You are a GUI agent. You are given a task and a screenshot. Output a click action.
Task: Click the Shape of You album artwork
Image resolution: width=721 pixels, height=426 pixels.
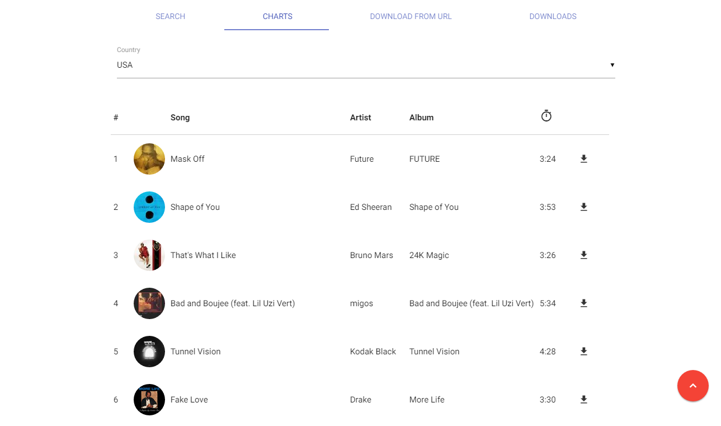tap(149, 207)
